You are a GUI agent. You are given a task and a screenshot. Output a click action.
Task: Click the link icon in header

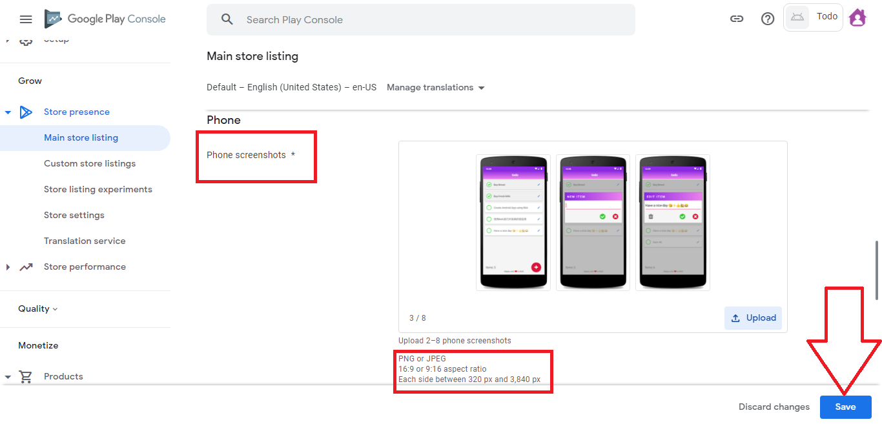(737, 19)
